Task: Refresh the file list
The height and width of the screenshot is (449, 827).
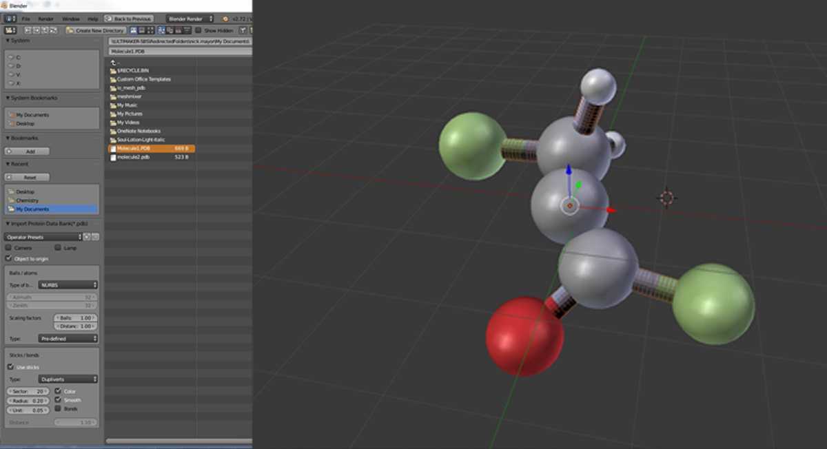Action: 54,30
